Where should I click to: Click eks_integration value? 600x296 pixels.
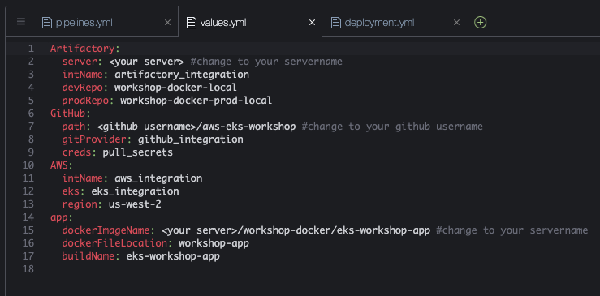135,191
